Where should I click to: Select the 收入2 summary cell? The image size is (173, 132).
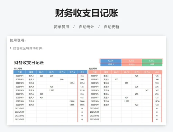click(x=31, y=80)
